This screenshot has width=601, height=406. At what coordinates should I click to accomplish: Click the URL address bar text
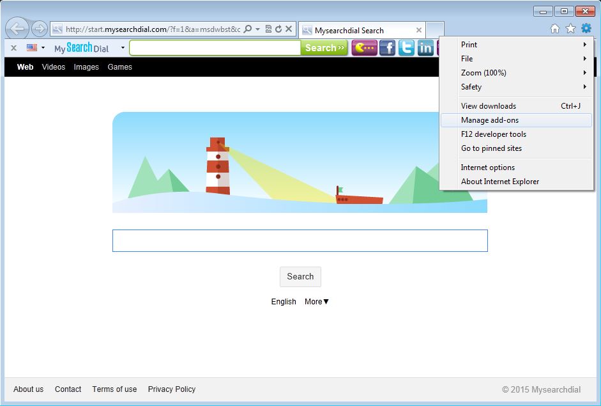(x=153, y=29)
